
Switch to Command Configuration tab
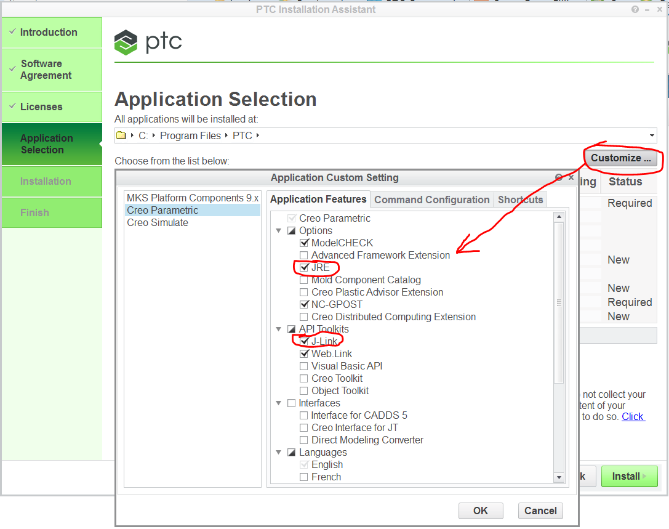(432, 200)
